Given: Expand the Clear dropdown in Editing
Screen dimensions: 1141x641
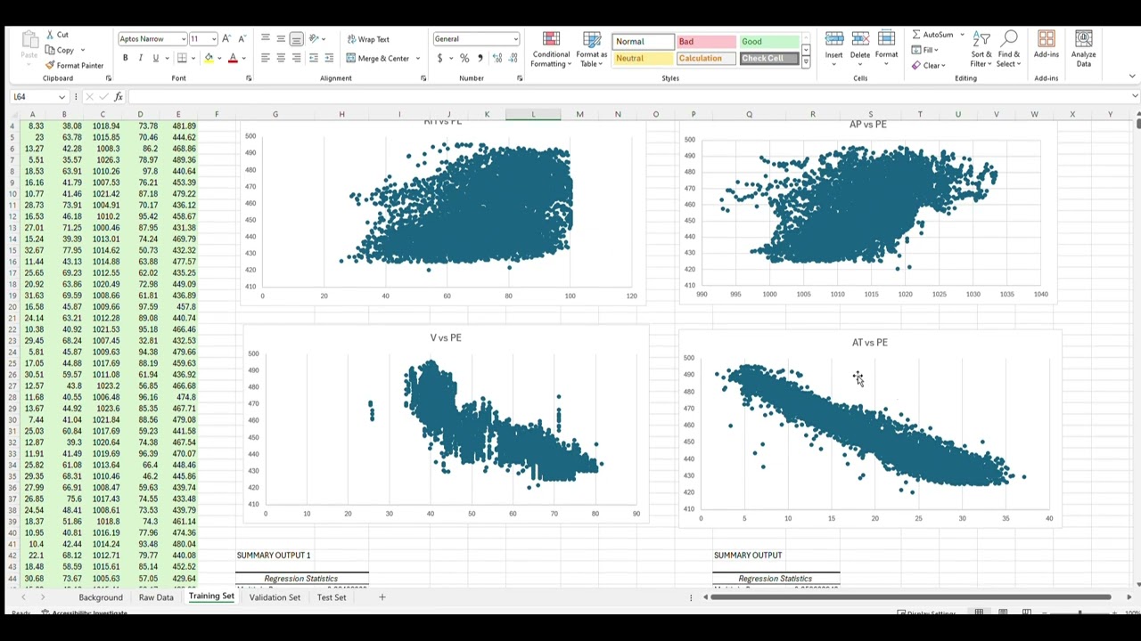Looking at the screenshot, I should click(x=944, y=65).
